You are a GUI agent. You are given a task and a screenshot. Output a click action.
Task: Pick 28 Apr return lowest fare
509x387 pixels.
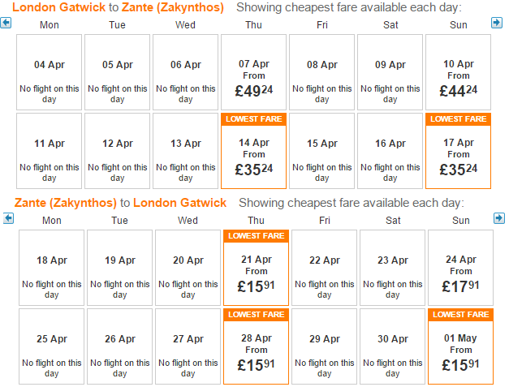pyautogui.click(x=256, y=346)
